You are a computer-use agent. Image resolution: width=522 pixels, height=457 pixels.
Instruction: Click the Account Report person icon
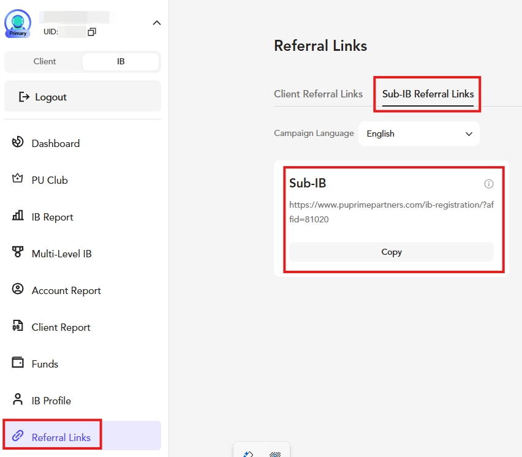tap(18, 289)
